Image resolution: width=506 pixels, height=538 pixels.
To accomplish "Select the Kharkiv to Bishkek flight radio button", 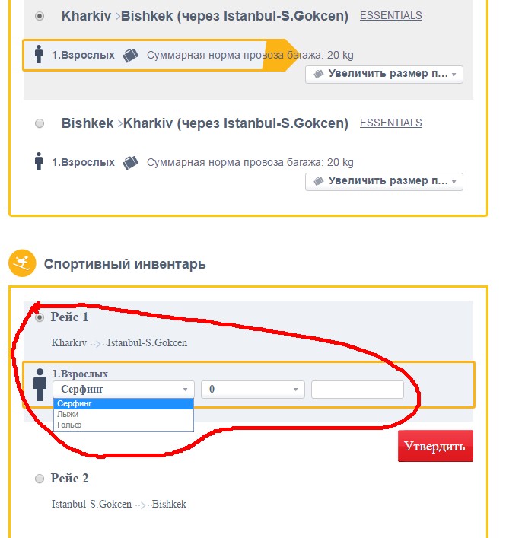I will point(40,16).
